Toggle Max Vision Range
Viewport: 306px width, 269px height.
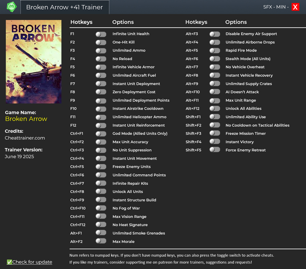pos(101,216)
